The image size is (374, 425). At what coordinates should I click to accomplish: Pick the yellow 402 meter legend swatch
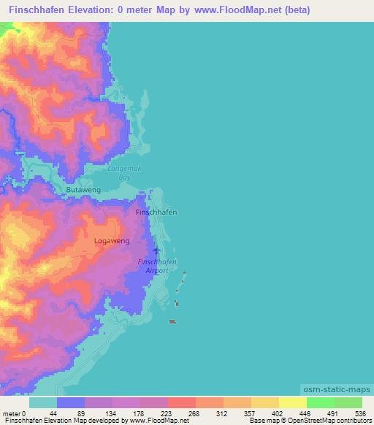(293, 402)
